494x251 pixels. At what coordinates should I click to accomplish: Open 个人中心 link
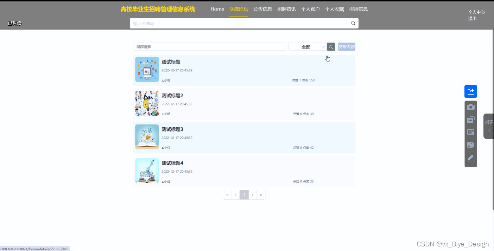(476, 12)
